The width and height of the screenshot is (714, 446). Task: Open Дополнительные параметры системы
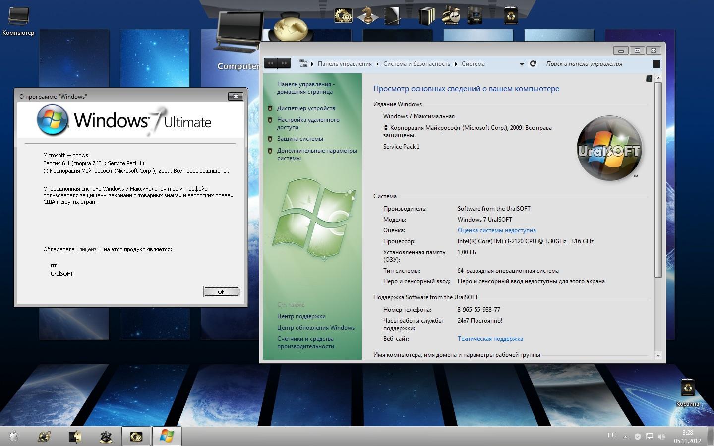coord(317,154)
